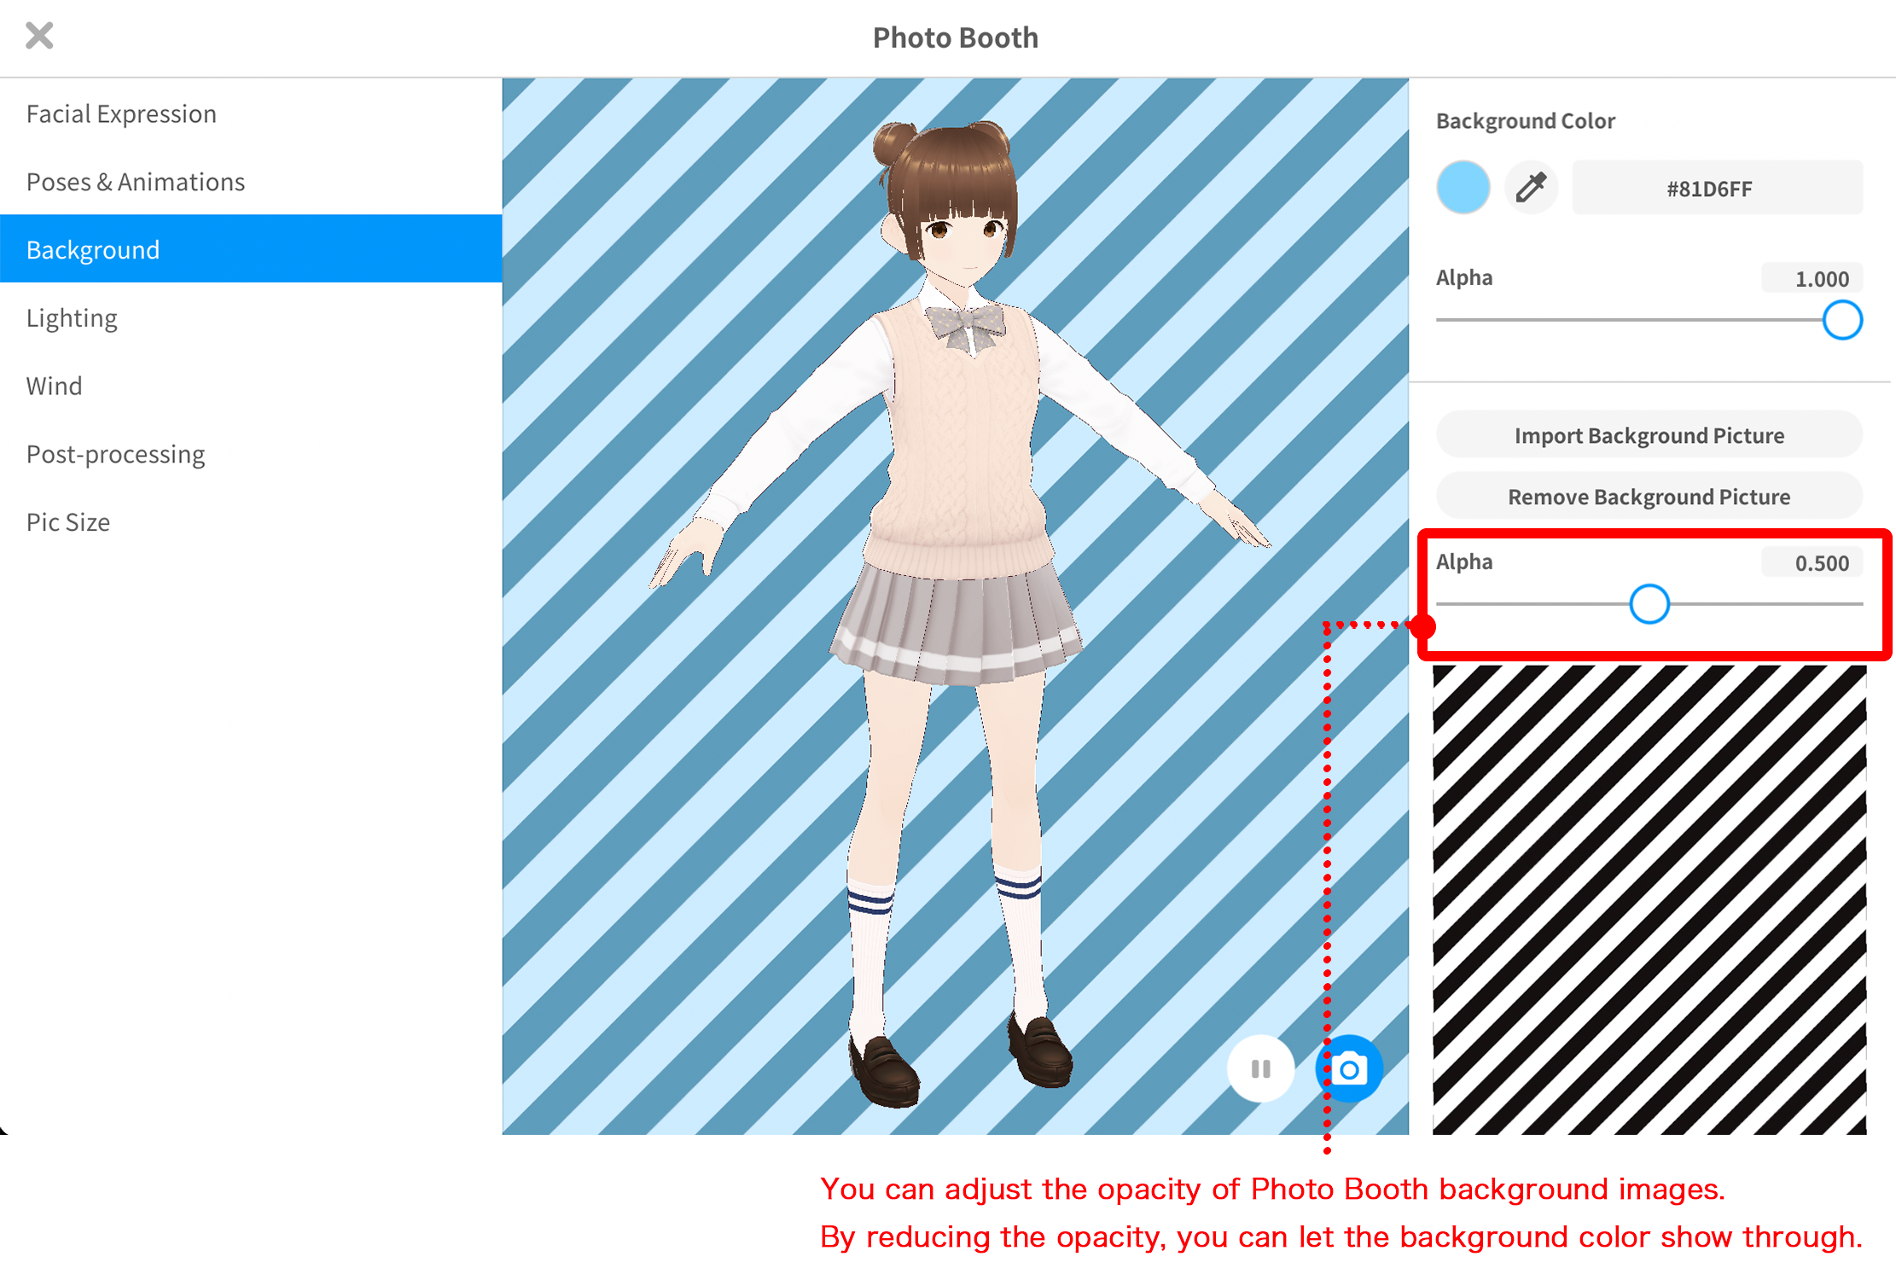
Task: Activate the eyedropper color picker
Action: tap(1532, 187)
